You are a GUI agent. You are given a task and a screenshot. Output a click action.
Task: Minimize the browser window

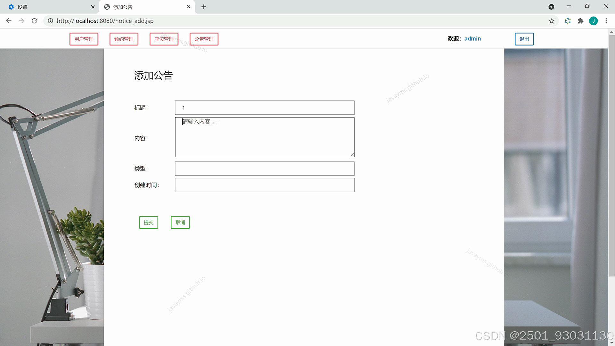click(x=569, y=6)
